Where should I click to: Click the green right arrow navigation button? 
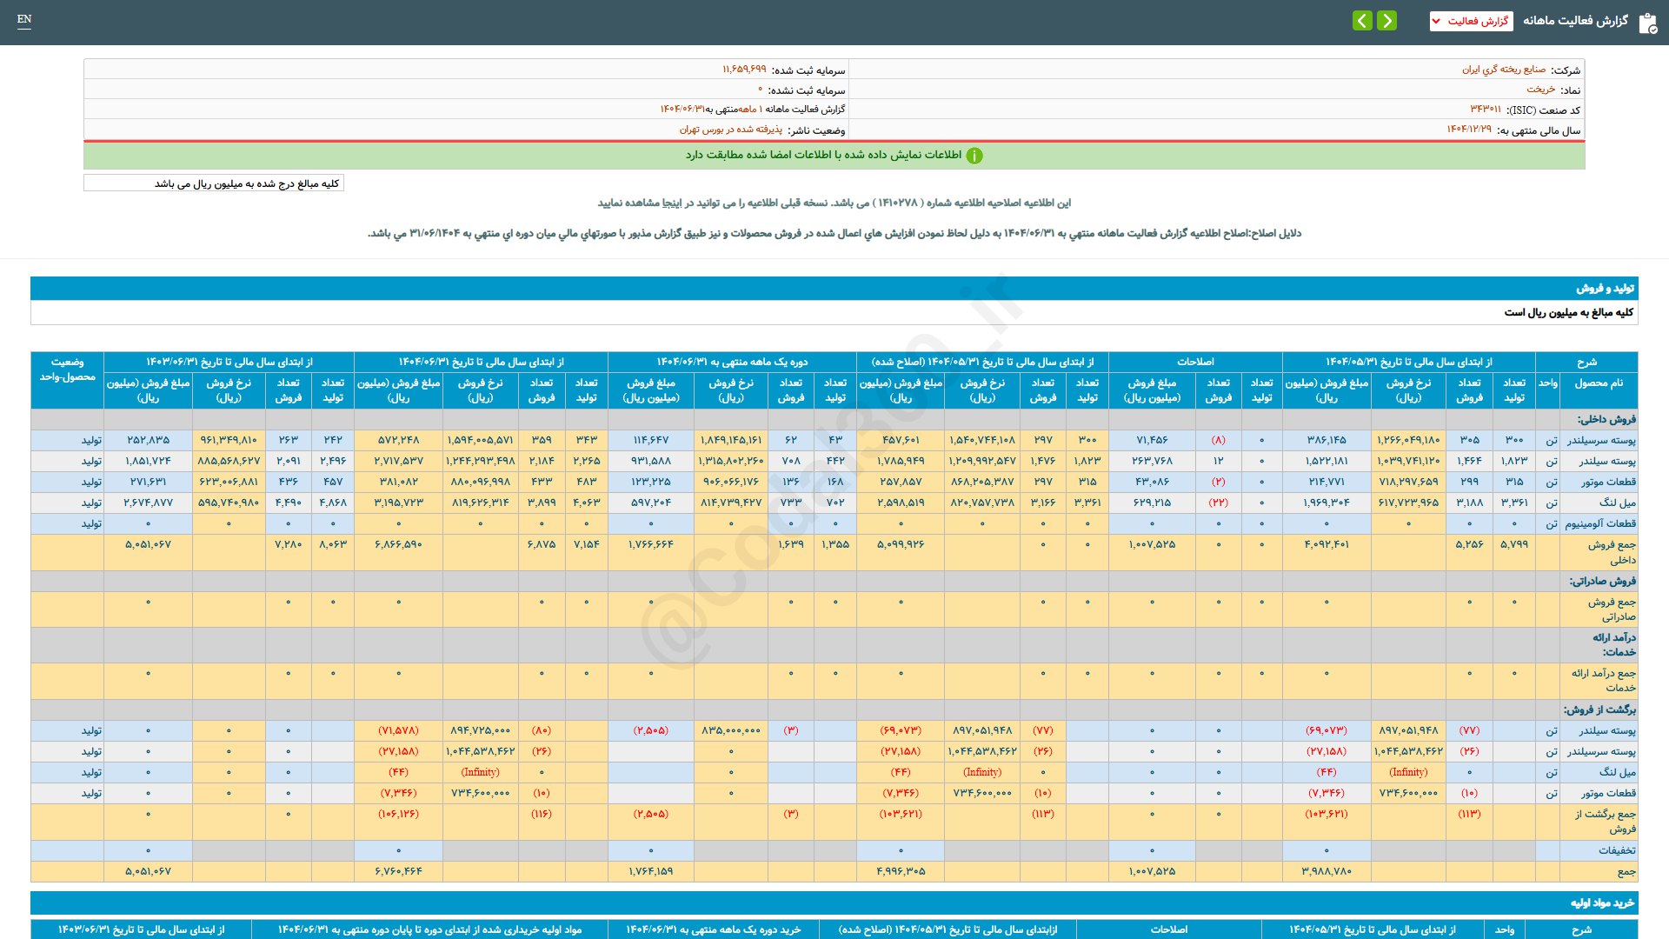(1387, 20)
